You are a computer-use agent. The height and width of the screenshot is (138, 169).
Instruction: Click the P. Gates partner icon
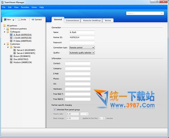(11, 41)
